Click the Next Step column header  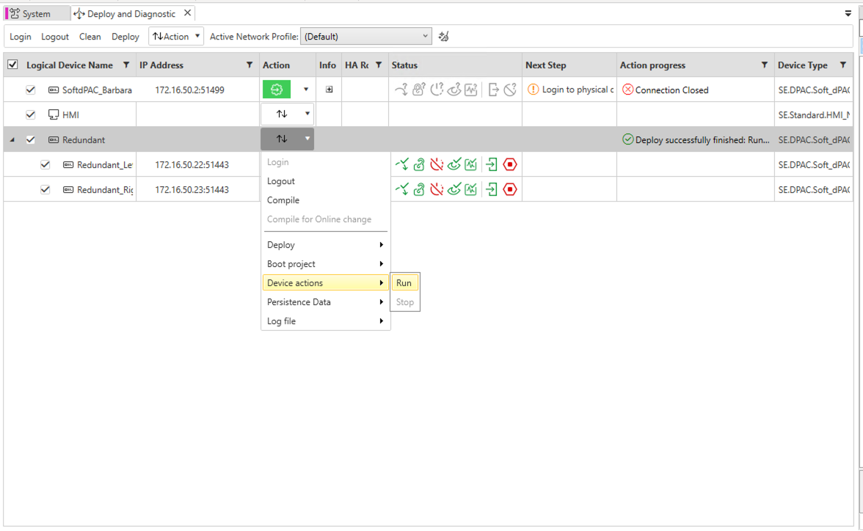[x=569, y=65]
